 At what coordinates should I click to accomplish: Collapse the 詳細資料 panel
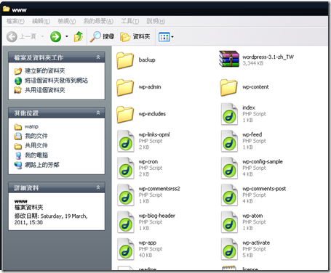coord(98,187)
